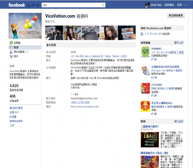
Task: Open 尋找朋友 in the top bar
Action: point(169,5)
